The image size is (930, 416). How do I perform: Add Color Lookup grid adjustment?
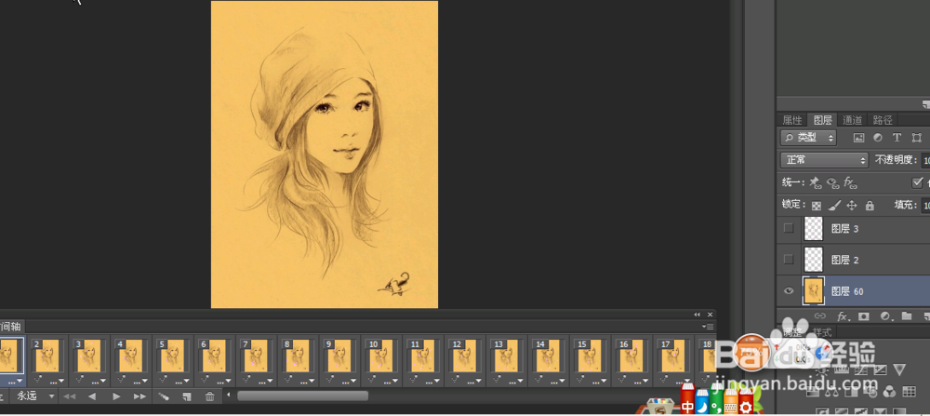pyautogui.click(x=909, y=391)
